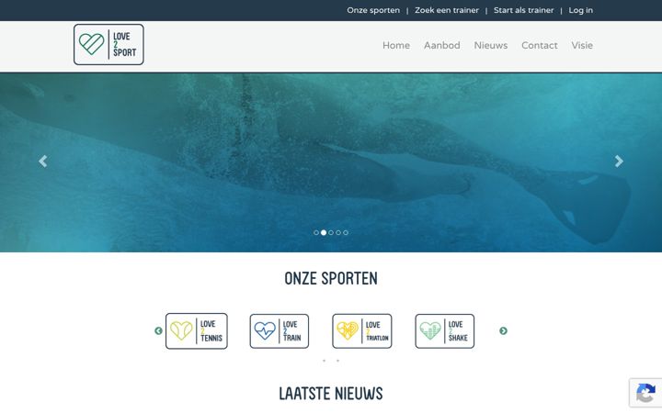The image size is (662, 413).
Task: Open the Nieuws menu item
Action: click(491, 46)
